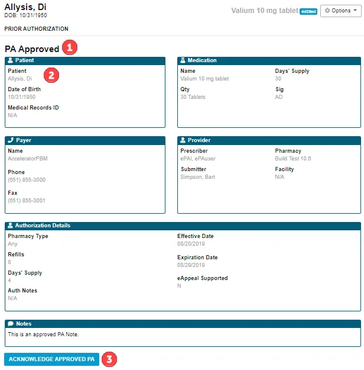Screen dimensions: 364x370
Task: Click the payer name AcceleratorPBM
Action: (x=28, y=159)
